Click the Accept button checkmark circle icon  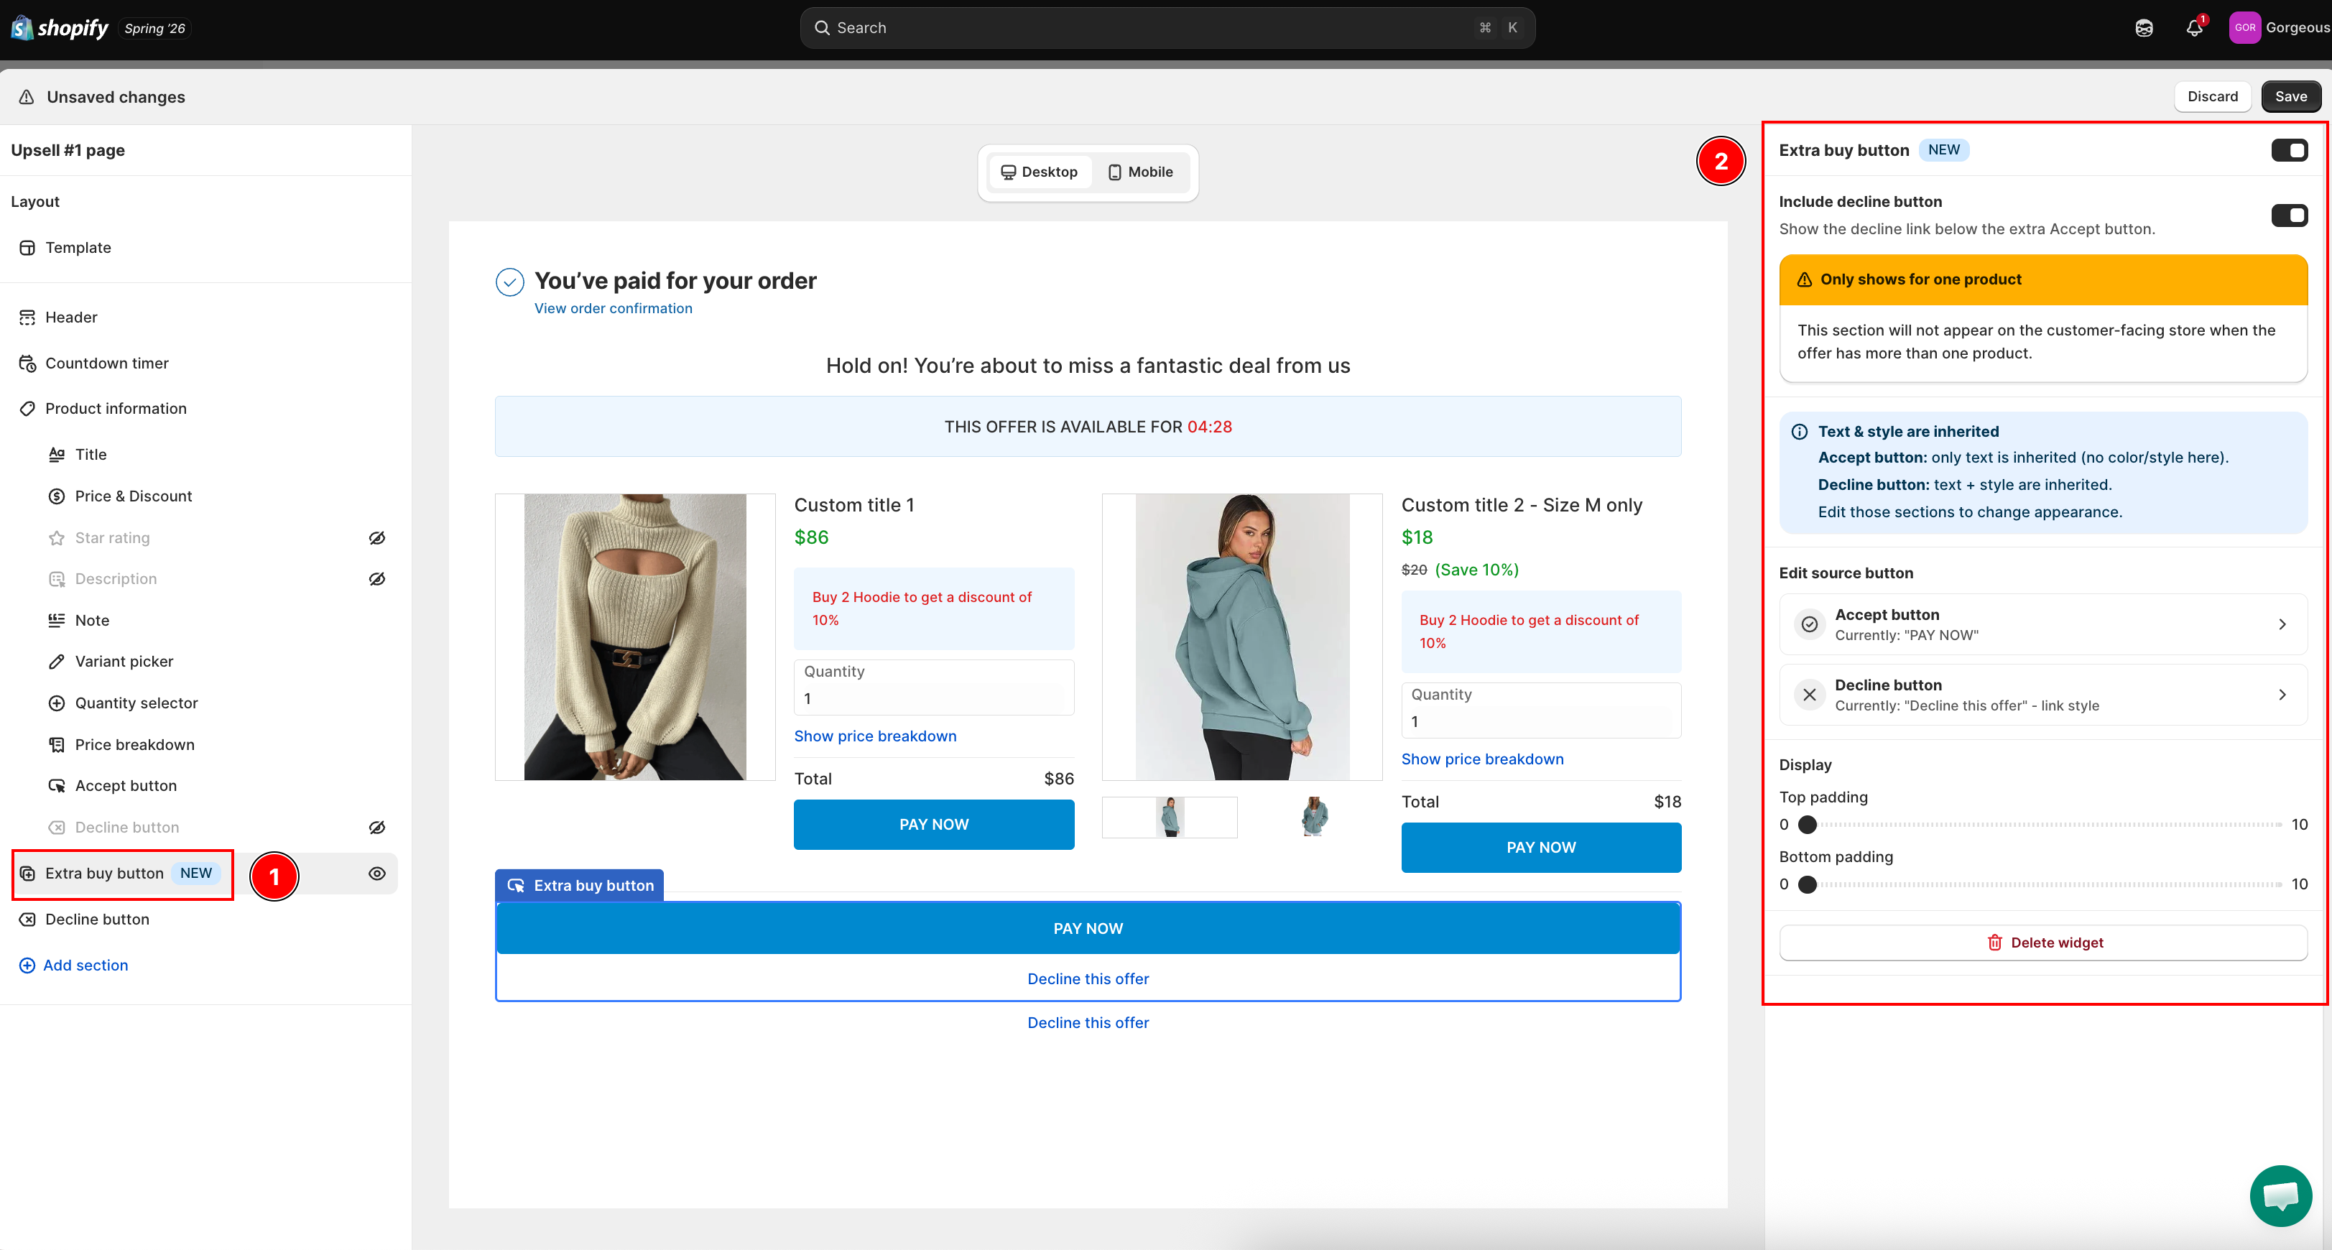coord(1809,624)
